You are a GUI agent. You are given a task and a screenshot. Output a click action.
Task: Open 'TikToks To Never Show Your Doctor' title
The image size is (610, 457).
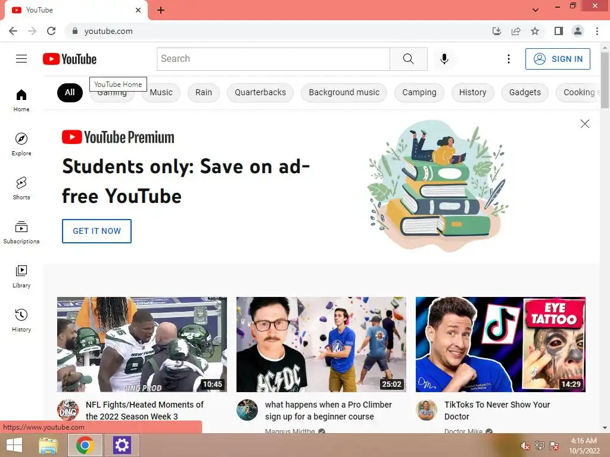[x=497, y=411]
